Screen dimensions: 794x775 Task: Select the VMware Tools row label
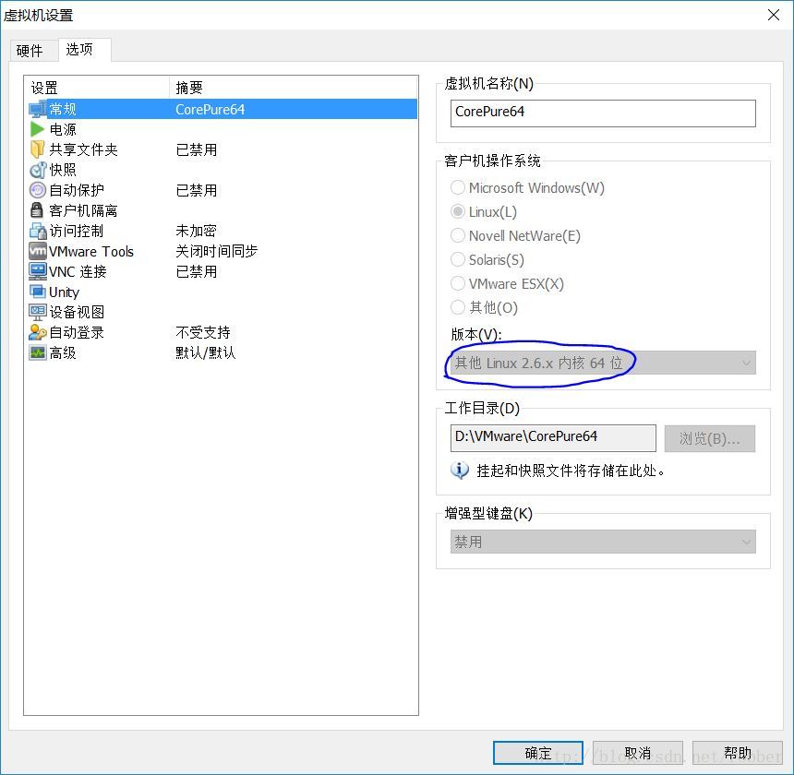[91, 252]
